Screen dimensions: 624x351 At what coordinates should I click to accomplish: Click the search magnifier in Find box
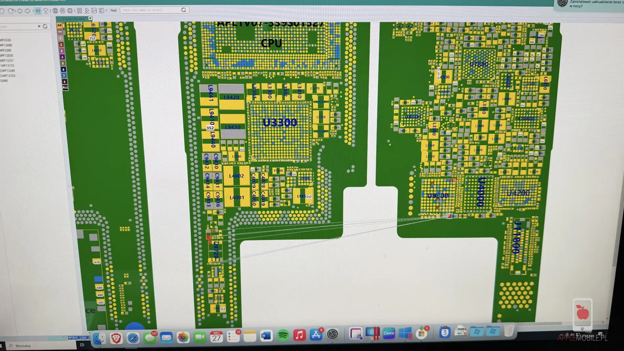pyautogui.click(x=184, y=10)
